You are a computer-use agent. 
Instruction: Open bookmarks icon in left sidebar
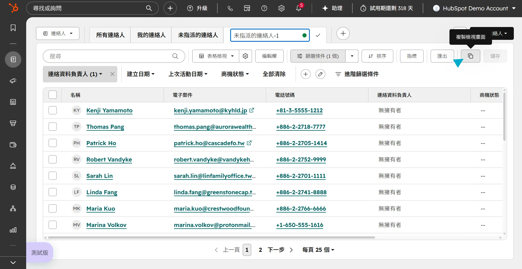[x=13, y=28]
